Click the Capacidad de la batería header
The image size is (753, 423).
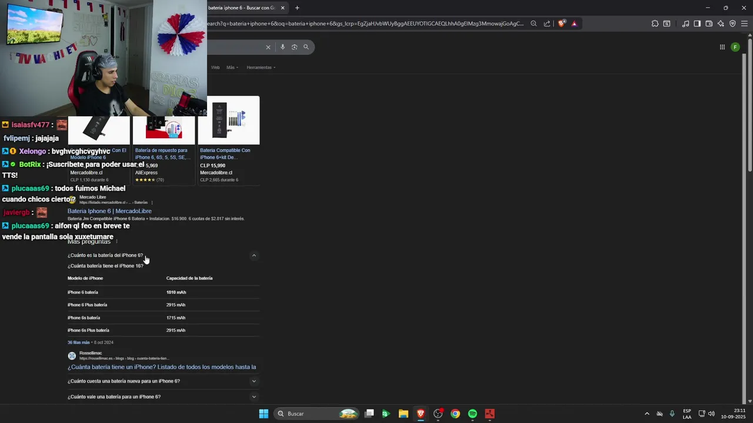coord(189,278)
